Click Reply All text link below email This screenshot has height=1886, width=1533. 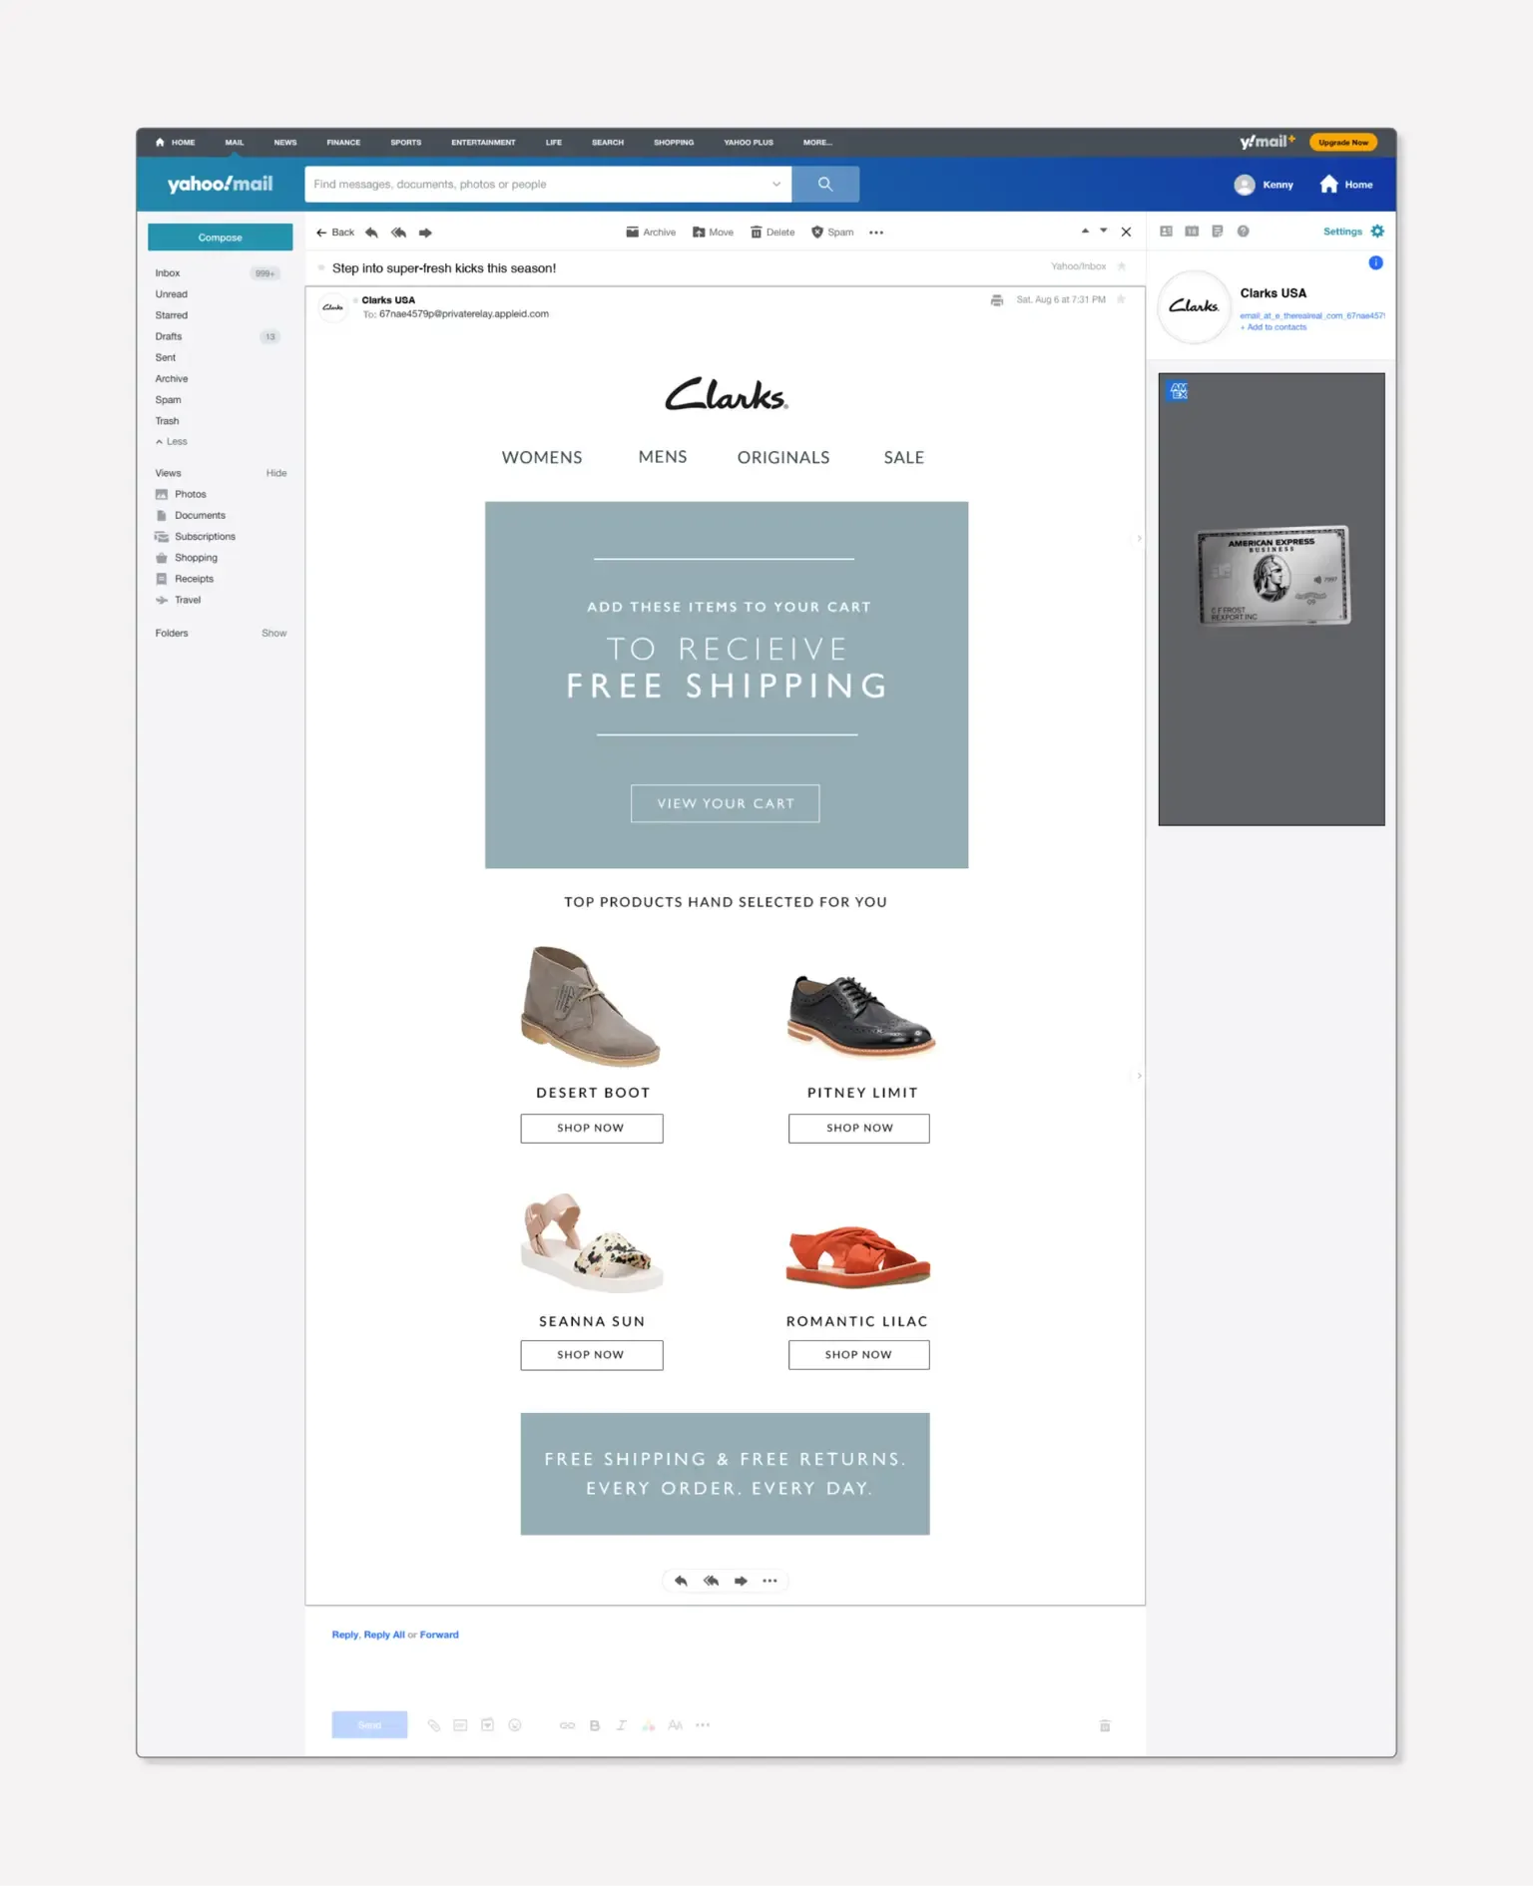[384, 1635]
